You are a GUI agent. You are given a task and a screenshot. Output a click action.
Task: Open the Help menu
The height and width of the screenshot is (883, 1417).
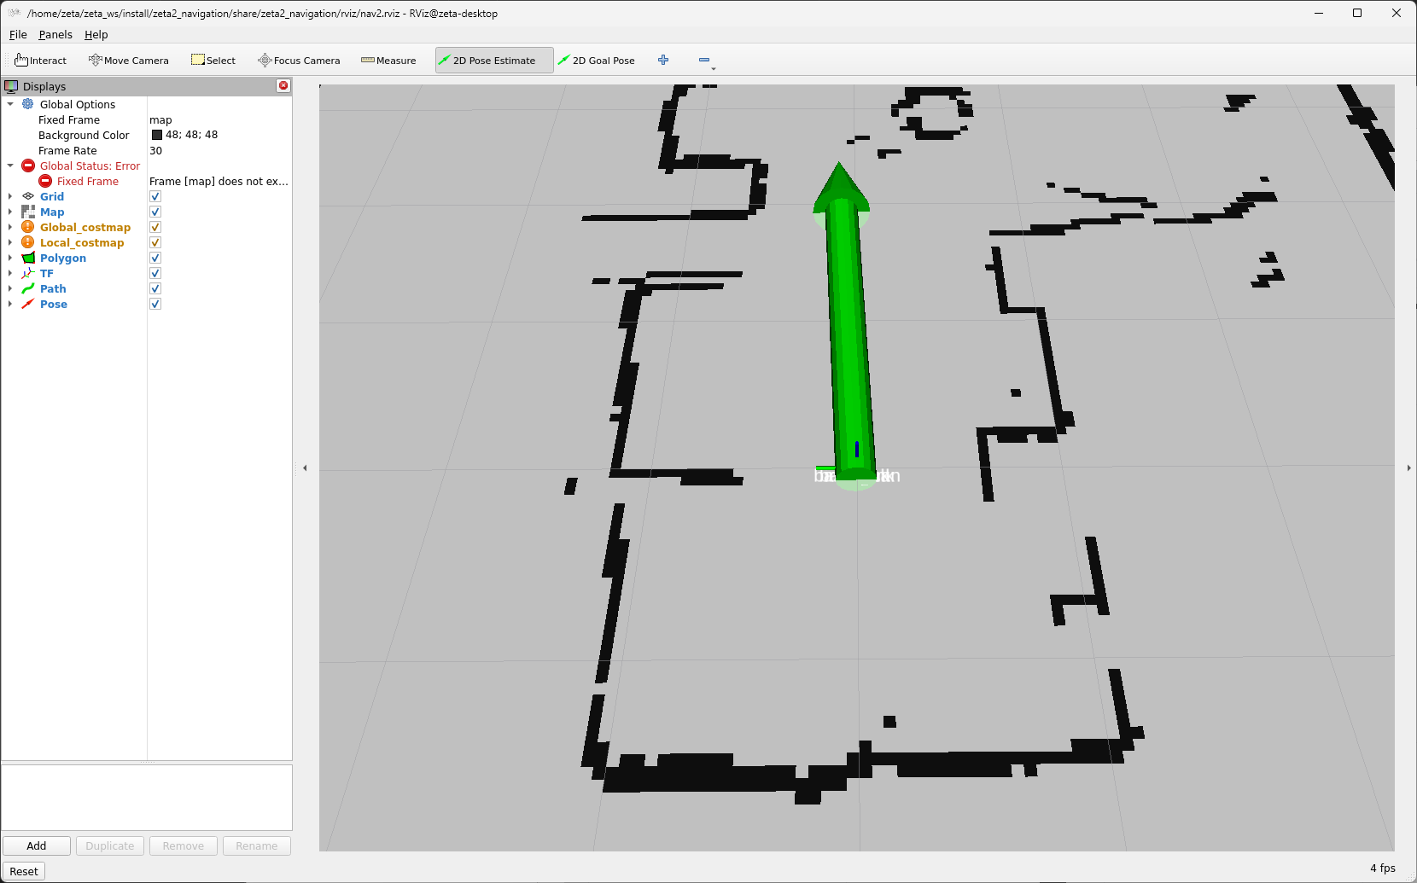tap(96, 35)
